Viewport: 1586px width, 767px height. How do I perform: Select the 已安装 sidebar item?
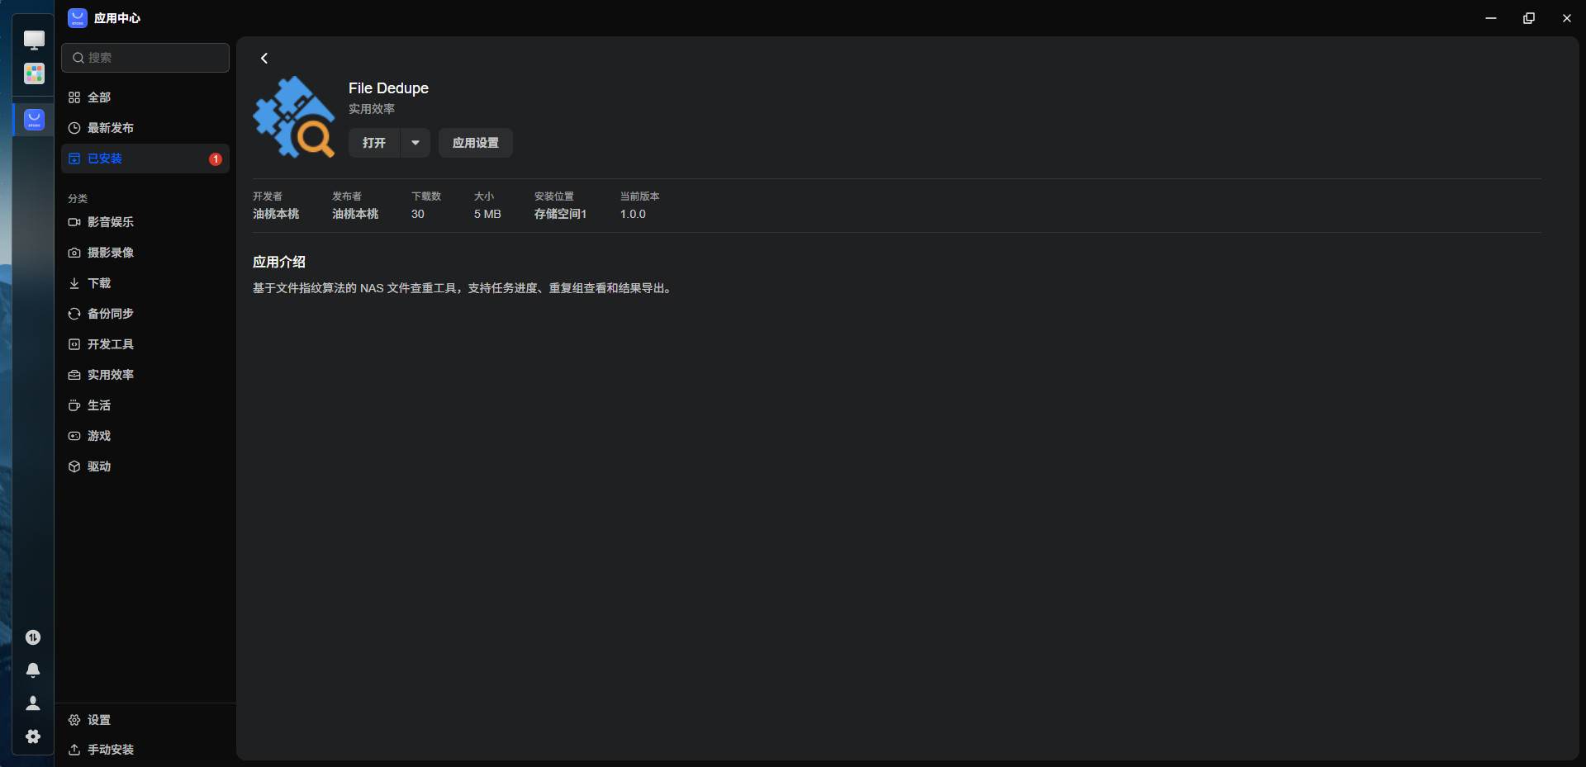pos(145,159)
